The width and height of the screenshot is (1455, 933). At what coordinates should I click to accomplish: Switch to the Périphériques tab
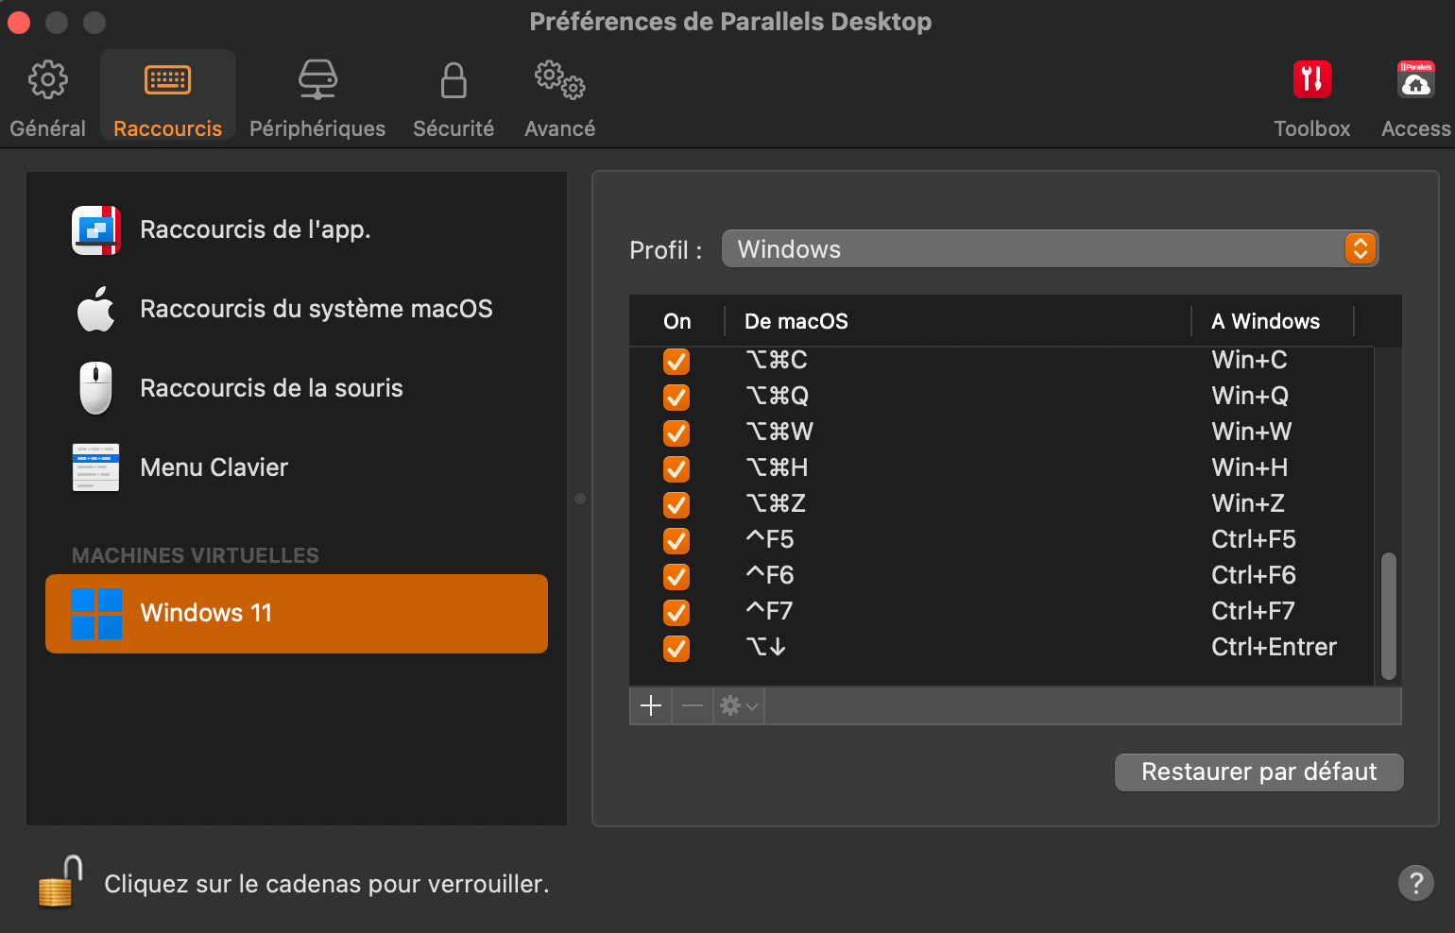[x=317, y=94]
